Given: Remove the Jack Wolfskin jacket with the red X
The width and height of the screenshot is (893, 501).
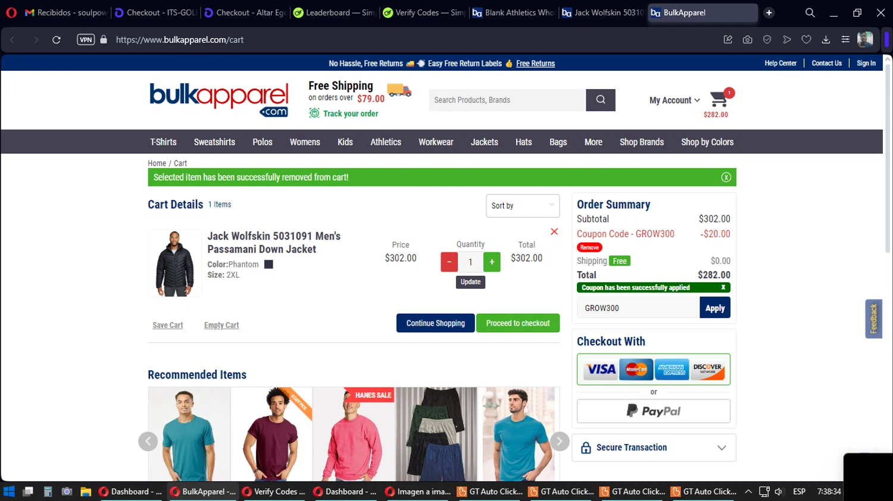Looking at the screenshot, I should pos(554,232).
